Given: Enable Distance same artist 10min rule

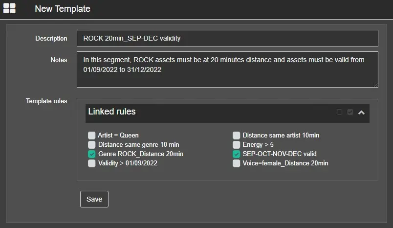Looking at the screenshot, I should 237,136.
